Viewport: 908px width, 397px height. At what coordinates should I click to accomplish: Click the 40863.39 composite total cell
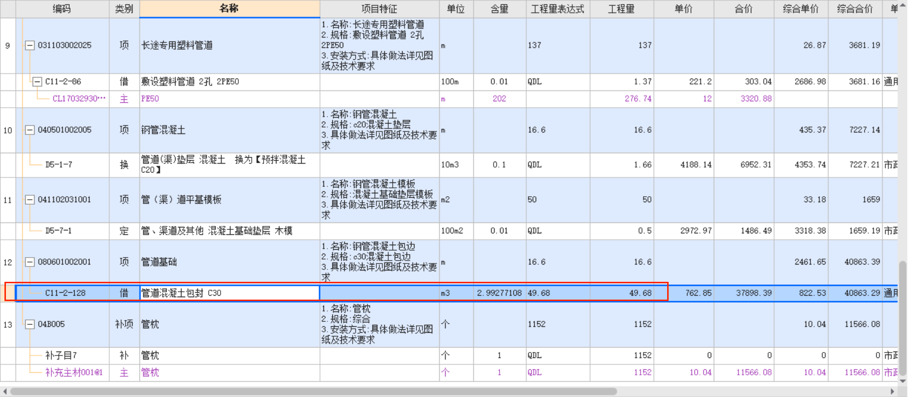click(855, 263)
